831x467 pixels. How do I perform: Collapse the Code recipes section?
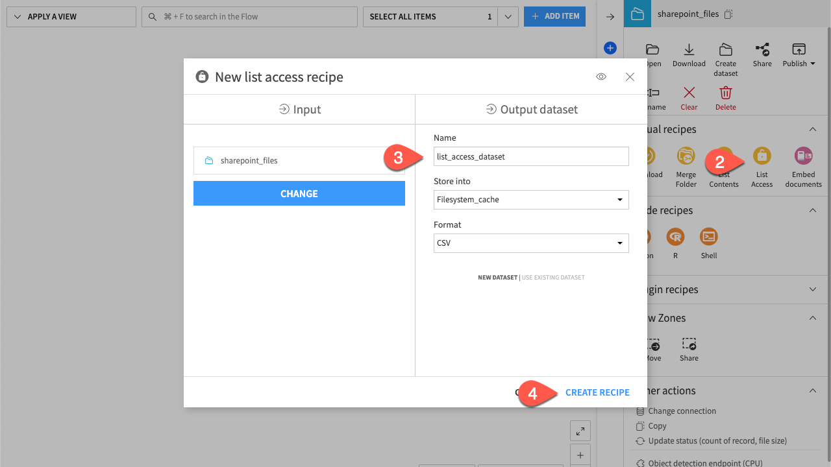click(x=812, y=210)
